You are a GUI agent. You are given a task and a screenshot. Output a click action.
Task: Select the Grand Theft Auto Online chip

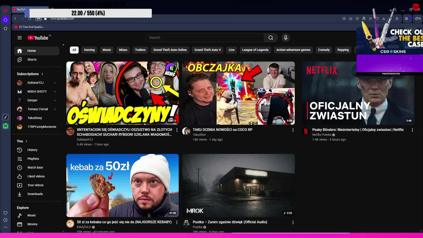click(170, 50)
